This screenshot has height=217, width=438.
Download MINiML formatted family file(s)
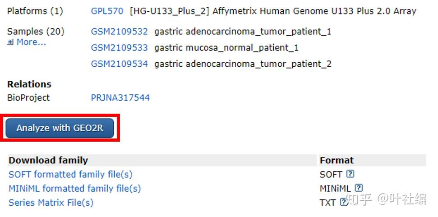(x=74, y=189)
